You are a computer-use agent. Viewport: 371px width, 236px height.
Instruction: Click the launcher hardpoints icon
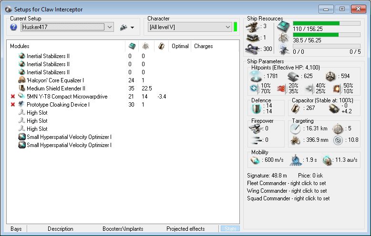pos(252,38)
